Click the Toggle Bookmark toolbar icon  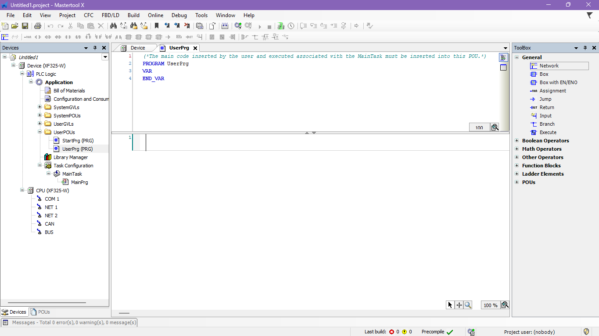[x=157, y=26]
